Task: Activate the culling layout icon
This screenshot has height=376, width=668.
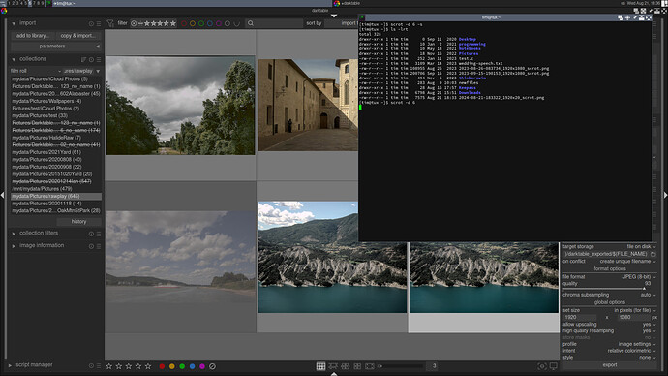Action: tap(345, 366)
